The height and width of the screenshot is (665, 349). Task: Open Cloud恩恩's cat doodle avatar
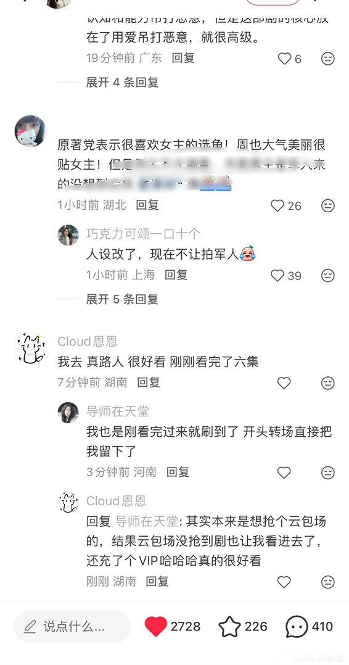coord(30,349)
